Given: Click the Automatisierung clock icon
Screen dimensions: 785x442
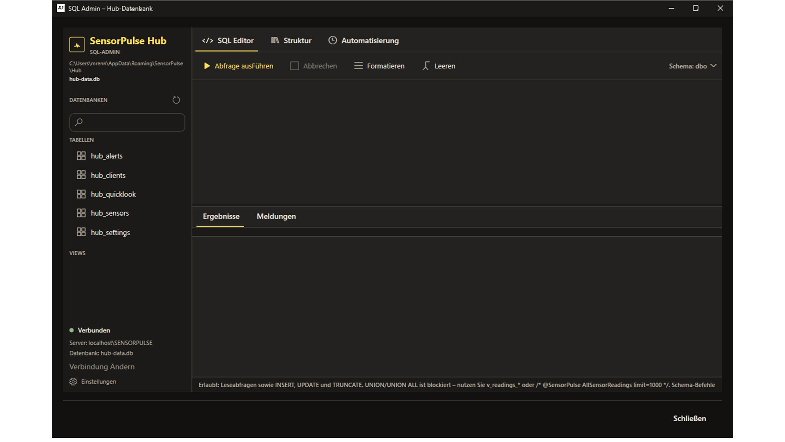Looking at the screenshot, I should (x=333, y=40).
